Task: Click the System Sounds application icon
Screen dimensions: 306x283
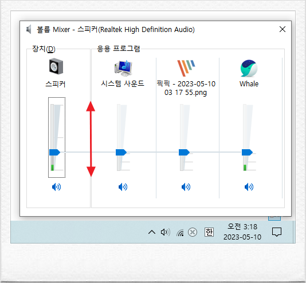Action: point(123,68)
